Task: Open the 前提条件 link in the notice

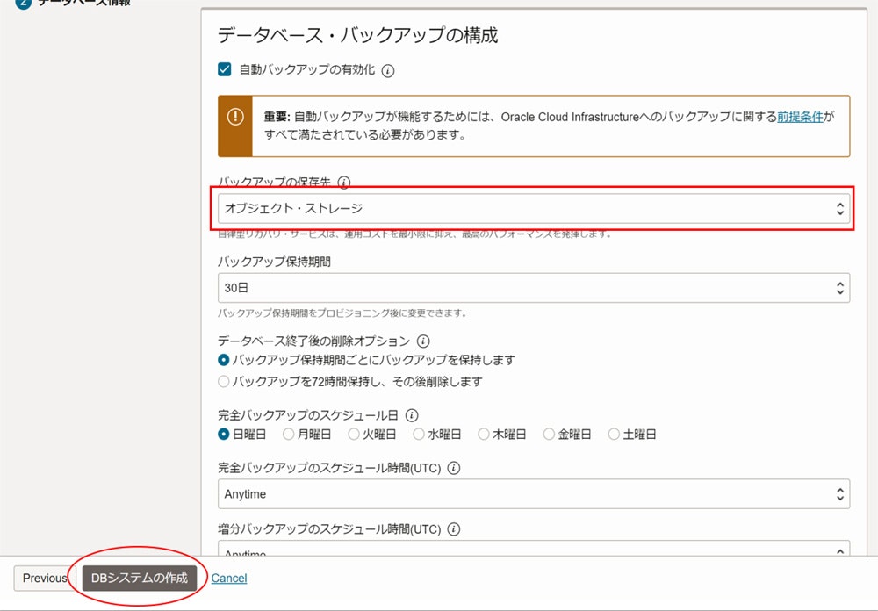Action: tap(800, 117)
